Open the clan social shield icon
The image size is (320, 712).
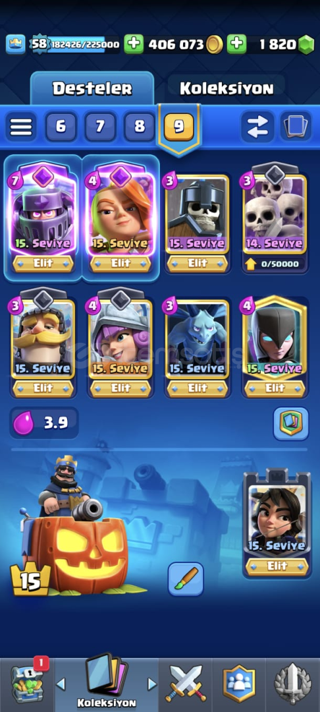(239, 684)
